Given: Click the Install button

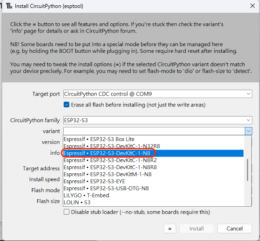Looking at the screenshot, I should pyautogui.click(x=196, y=229).
